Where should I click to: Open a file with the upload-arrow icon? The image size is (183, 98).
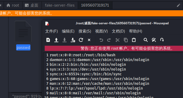[x=56, y=40]
